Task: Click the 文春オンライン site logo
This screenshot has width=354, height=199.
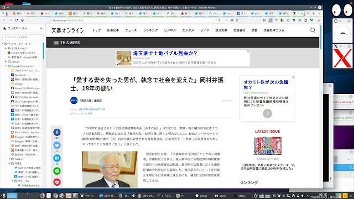Action: tap(67, 30)
